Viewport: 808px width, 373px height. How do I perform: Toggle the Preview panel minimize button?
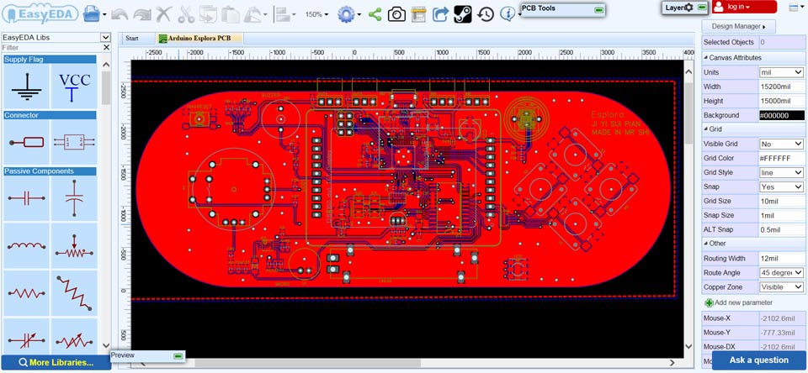(178, 356)
